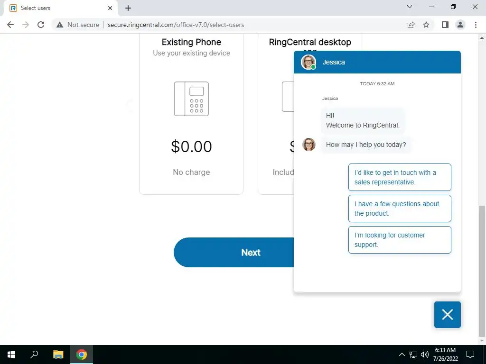This screenshot has width=486, height=364.
Task: Click the page vertical scrollbar thumb
Action: 482,271
